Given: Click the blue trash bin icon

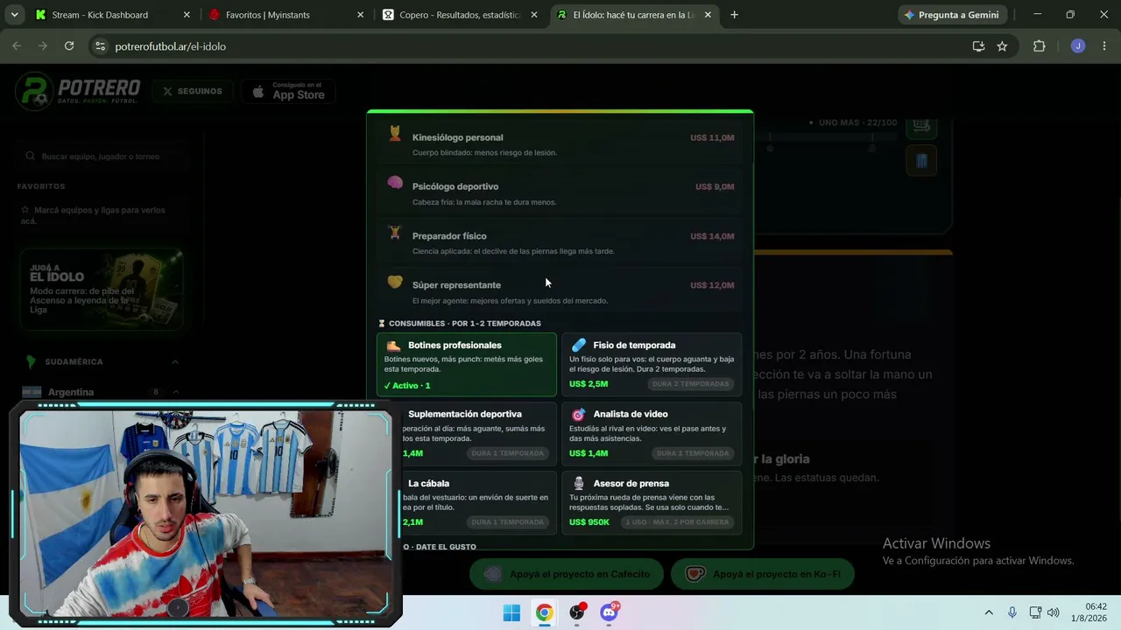Looking at the screenshot, I should tap(921, 161).
